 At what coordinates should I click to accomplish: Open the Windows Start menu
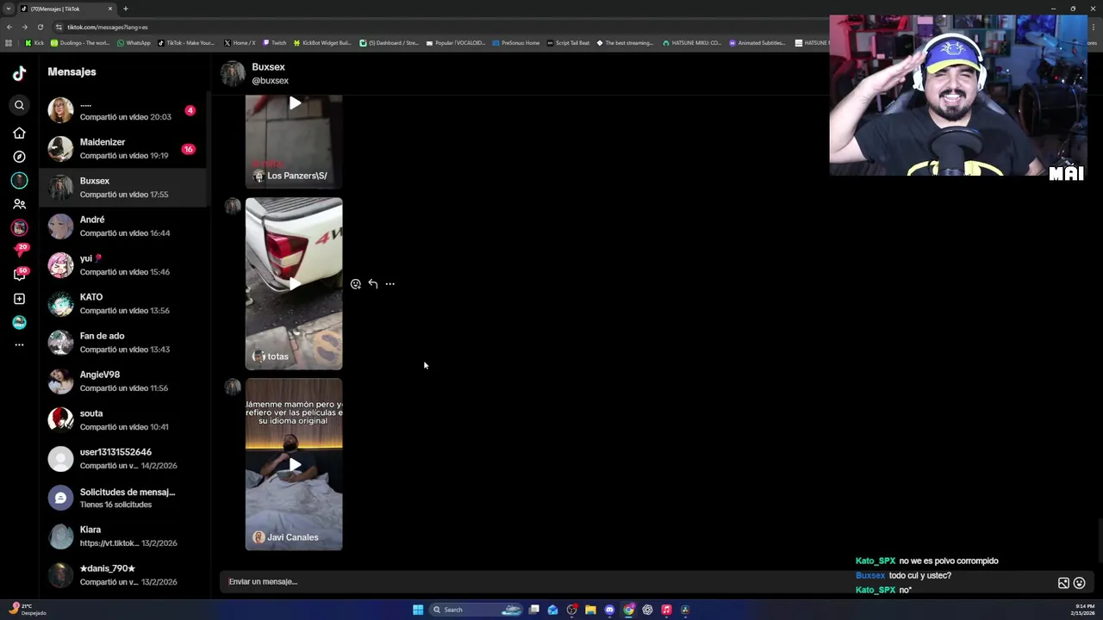tap(418, 610)
